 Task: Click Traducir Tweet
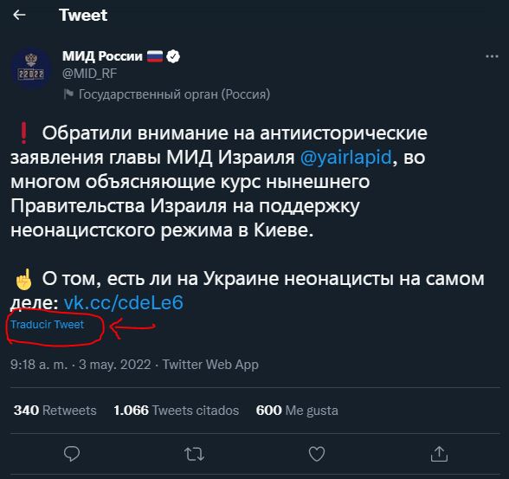(x=47, y=325)
